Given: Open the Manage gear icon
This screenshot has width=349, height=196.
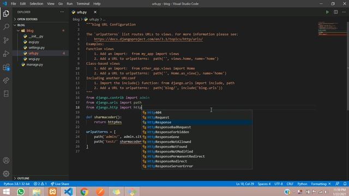Looking at the screenshot, I should tap(6, 174).
